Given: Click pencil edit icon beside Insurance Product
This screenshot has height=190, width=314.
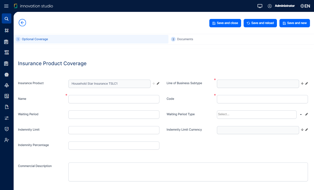Looking at the screenshot, I should point(158,83).
